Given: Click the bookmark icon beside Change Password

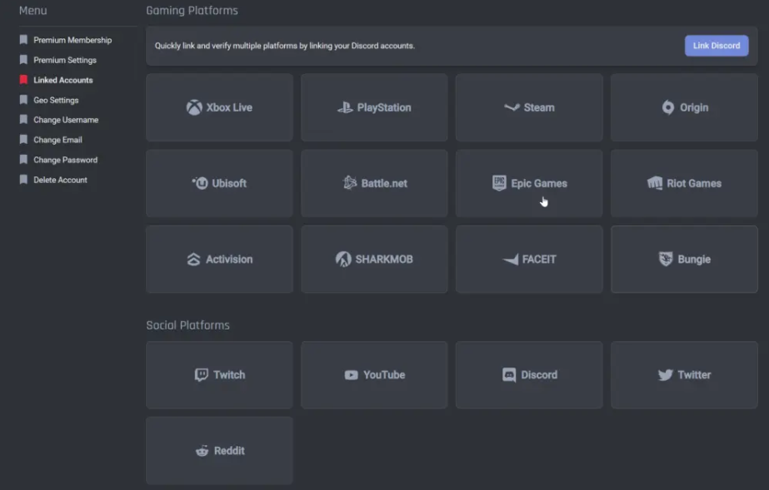Looking at the screenshot, I should [x=23, y=159].
